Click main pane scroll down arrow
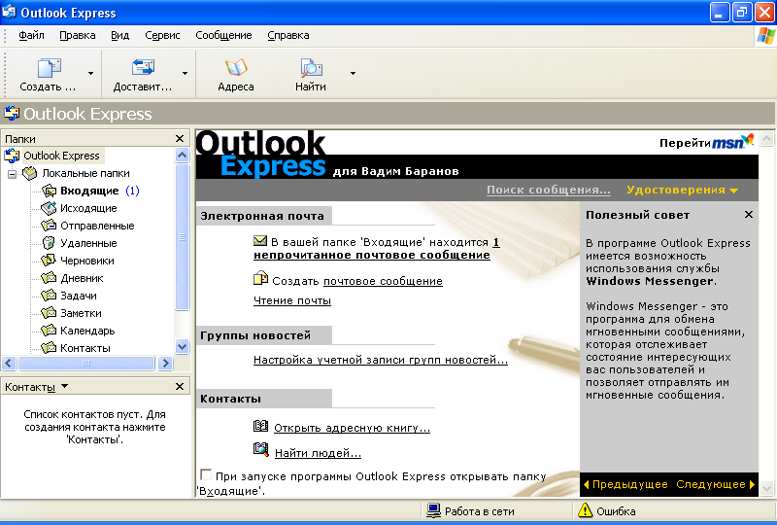The image size is (777, 525). click(766, 488)
